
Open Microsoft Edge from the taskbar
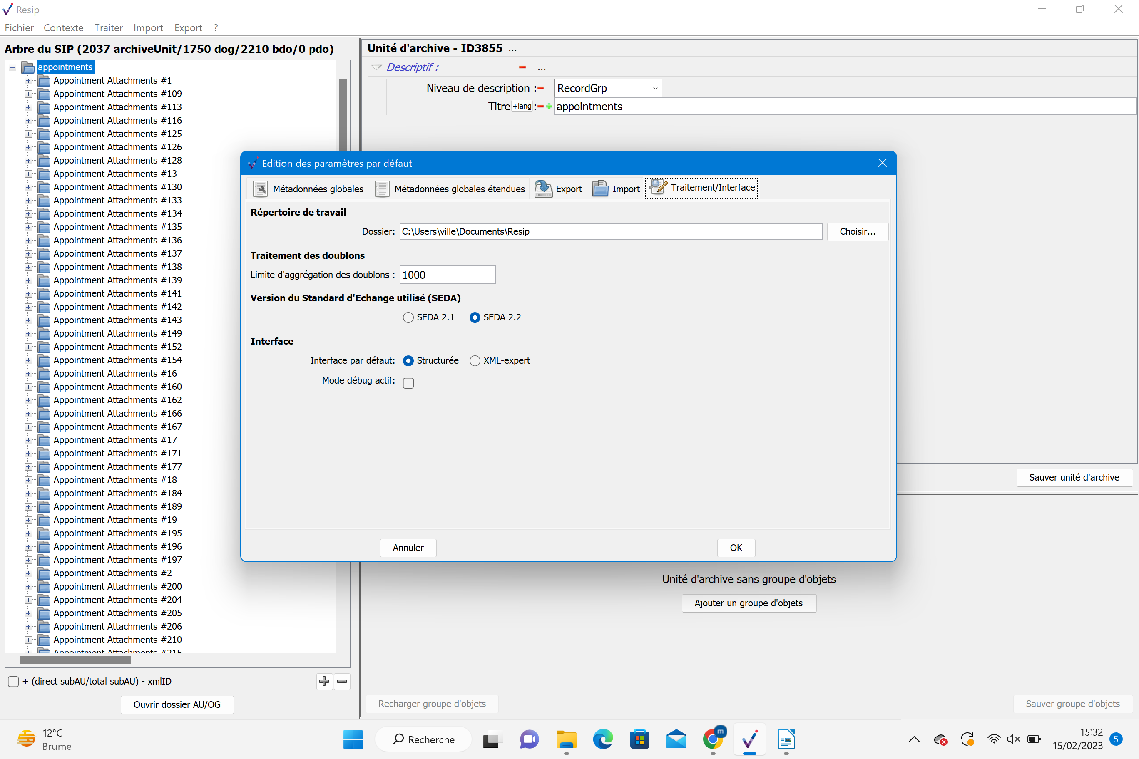click(602, 739)
